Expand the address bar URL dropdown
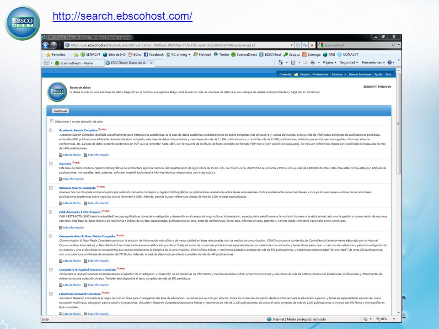This screenshot has height=329, width=439. (x=292, y=45)
